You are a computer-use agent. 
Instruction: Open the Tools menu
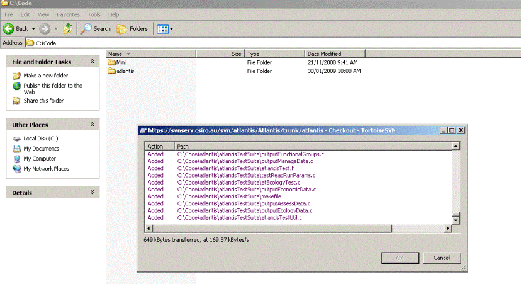(x=94, y=14)
